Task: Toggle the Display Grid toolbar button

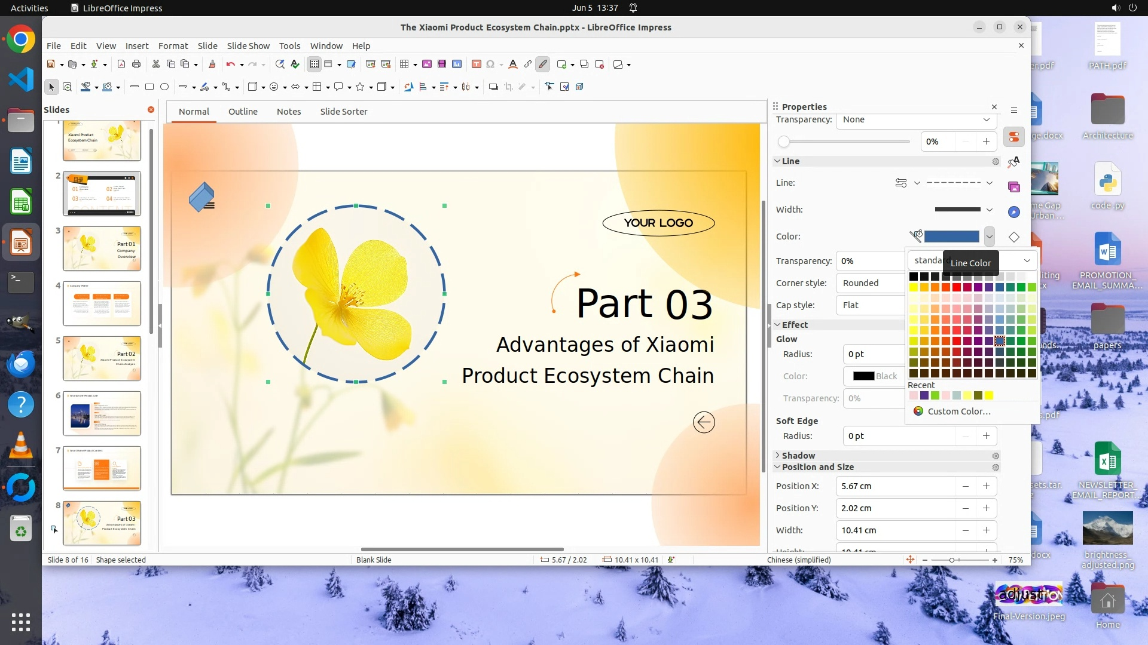Action: point(315,64)
